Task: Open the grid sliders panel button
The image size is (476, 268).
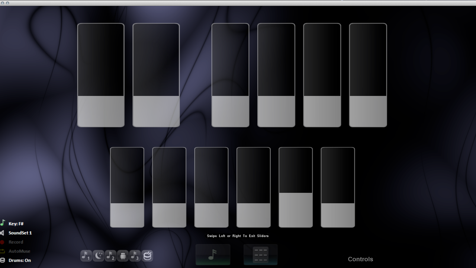Action: (260, 255)
